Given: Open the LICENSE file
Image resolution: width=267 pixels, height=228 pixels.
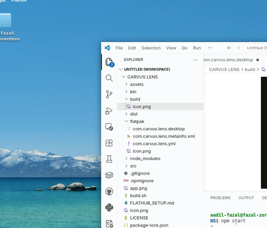Looking at the screenshot, I should pyautogui.click(x=160, y=218).
